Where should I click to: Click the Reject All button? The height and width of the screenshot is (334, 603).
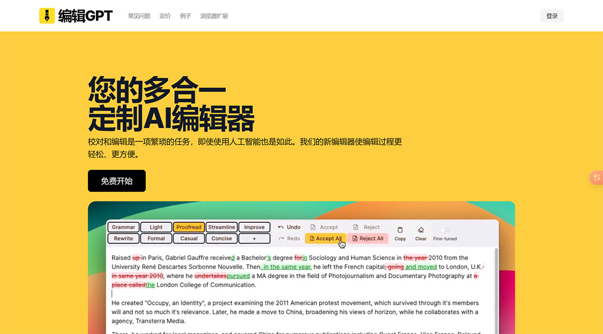pos(369,238)
